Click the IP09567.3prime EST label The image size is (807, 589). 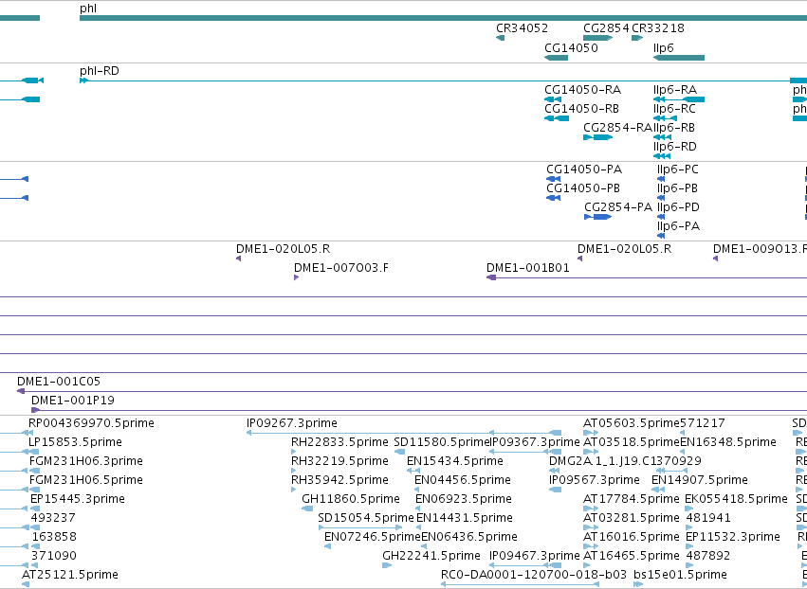pyautogui.click(x=595, y=480)
